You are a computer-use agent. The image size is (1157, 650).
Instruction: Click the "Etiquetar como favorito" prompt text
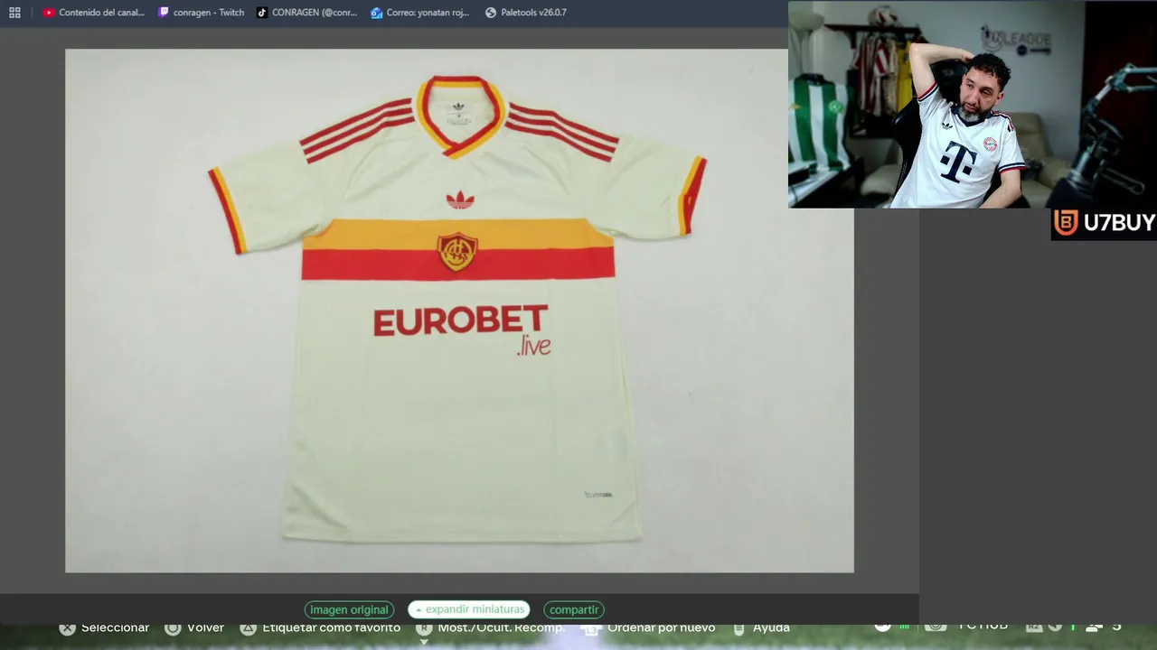(x=331, y=627)
